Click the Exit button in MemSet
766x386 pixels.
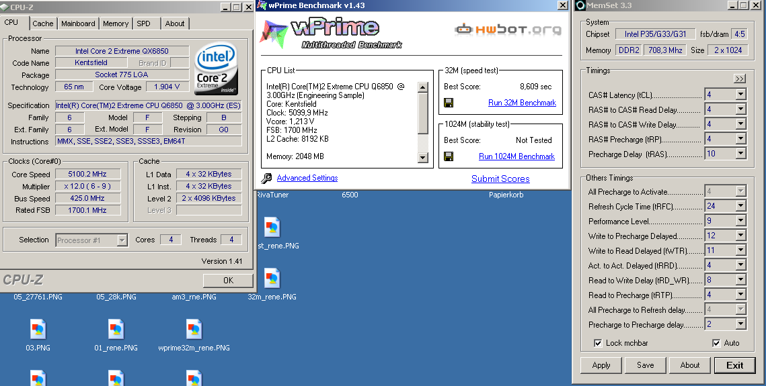click(734, 365)
